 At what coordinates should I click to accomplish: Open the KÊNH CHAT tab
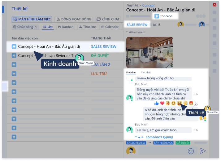pyautogui.click(x=108, y=19)
